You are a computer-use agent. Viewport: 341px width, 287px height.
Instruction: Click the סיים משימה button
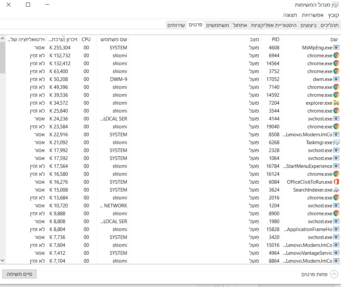(x=19, y=274)
